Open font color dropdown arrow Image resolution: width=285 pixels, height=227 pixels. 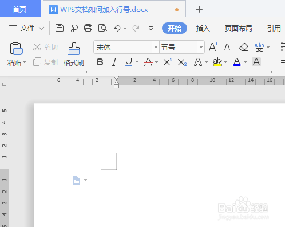(x=246, y=62)
